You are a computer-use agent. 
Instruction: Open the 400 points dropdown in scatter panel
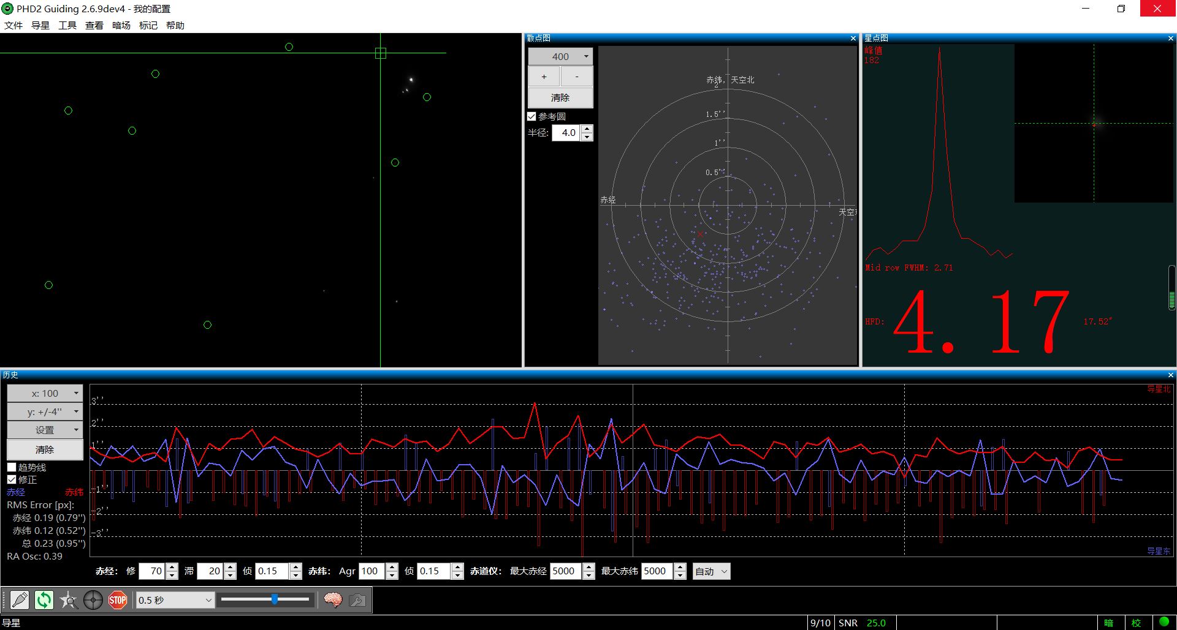coord(560,56)
